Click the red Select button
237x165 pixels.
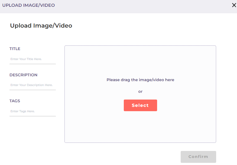(140, 105)
